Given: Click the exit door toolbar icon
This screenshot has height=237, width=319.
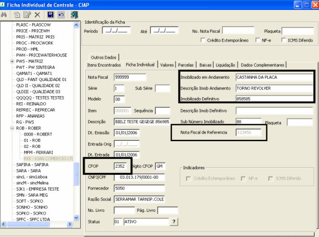Looking at the screenshot, I should tap(74, 15).
